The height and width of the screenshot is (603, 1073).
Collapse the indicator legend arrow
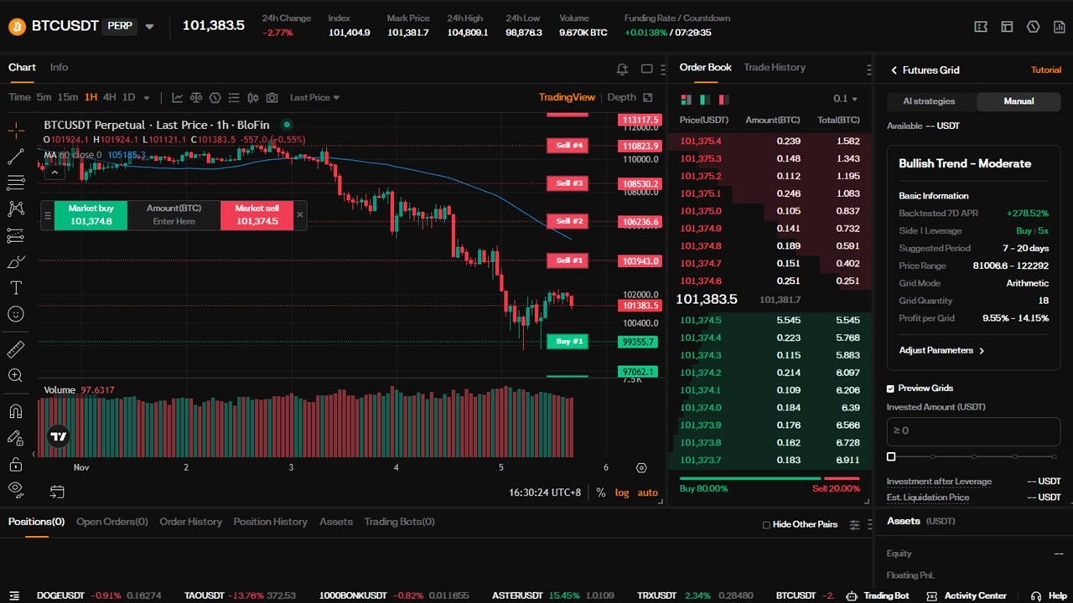[x=55, y=173]
